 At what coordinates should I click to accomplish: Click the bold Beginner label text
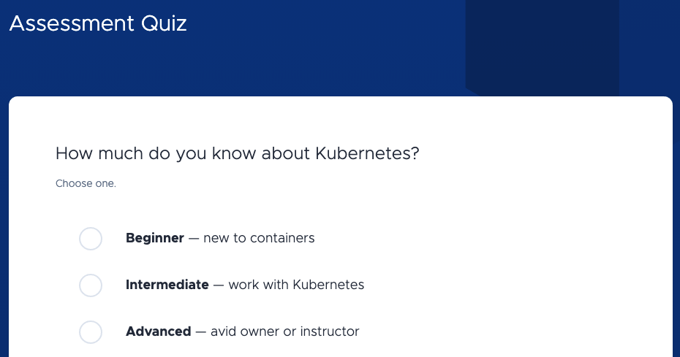click(155, 239)
